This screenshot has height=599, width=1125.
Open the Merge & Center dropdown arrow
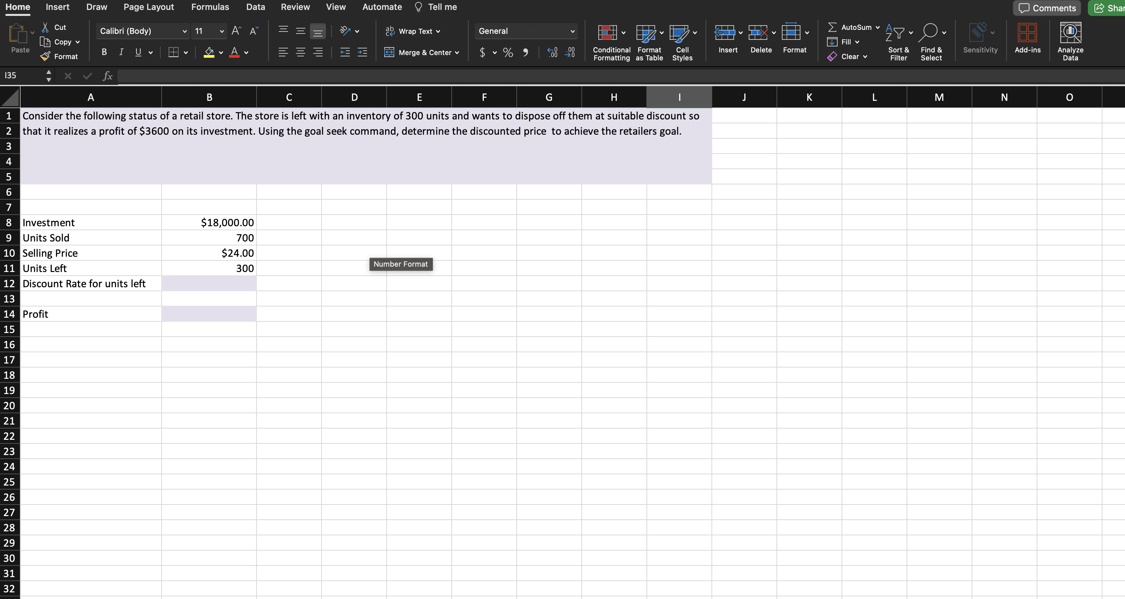pyautogui.click(x=457, y=52)
